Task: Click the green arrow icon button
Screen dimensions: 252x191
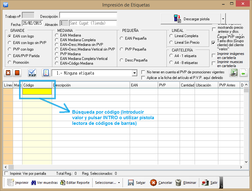Action: pos(243,73)
